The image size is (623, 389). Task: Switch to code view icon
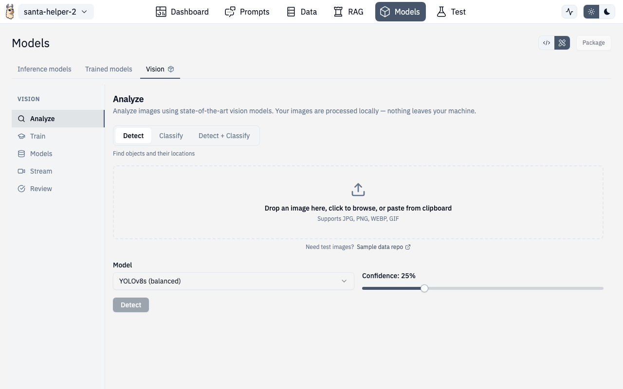click(547, 43)
